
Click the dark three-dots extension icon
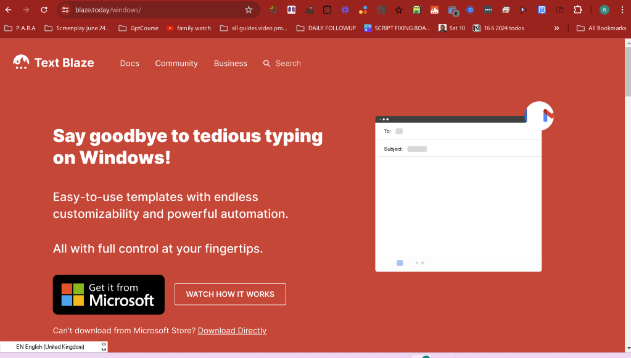488,10
